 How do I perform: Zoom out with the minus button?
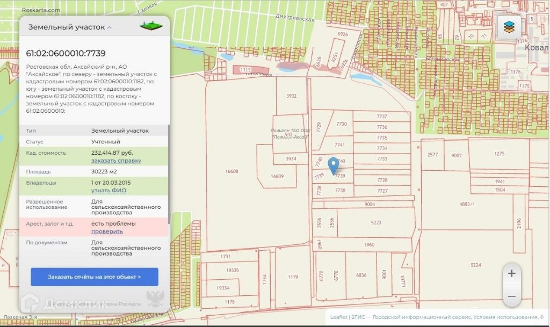click(x=512, y=296)
